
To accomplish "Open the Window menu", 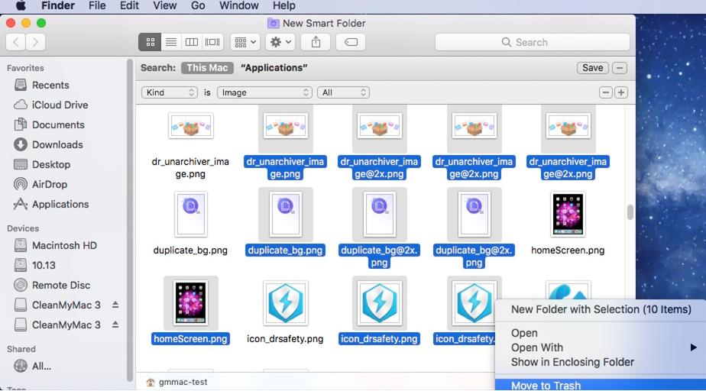I will click(238, 6).
